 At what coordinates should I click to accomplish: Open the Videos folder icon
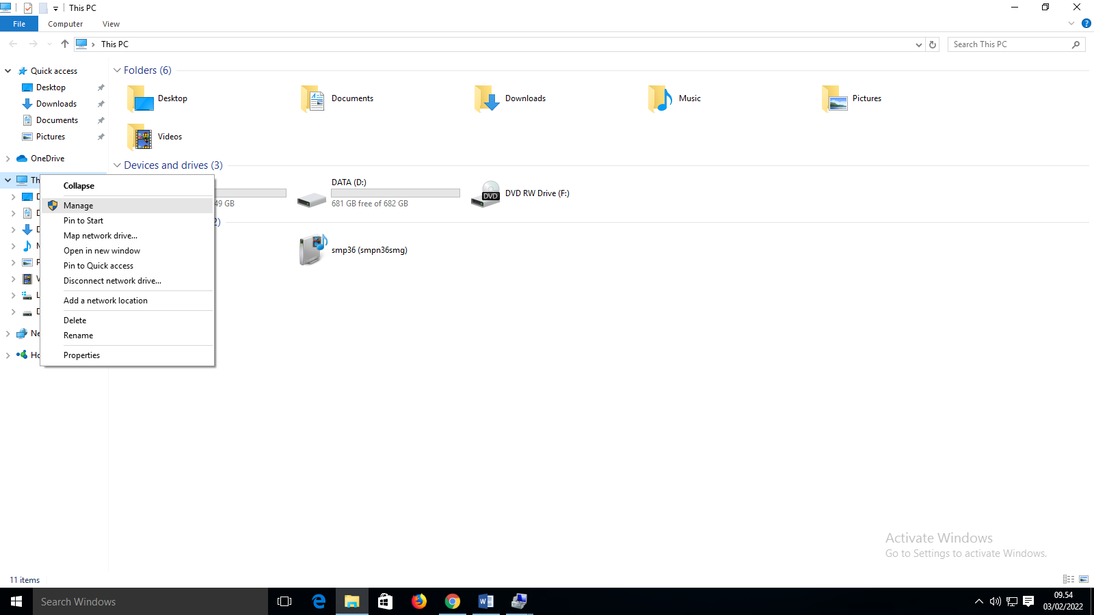(x=140, y=137)
